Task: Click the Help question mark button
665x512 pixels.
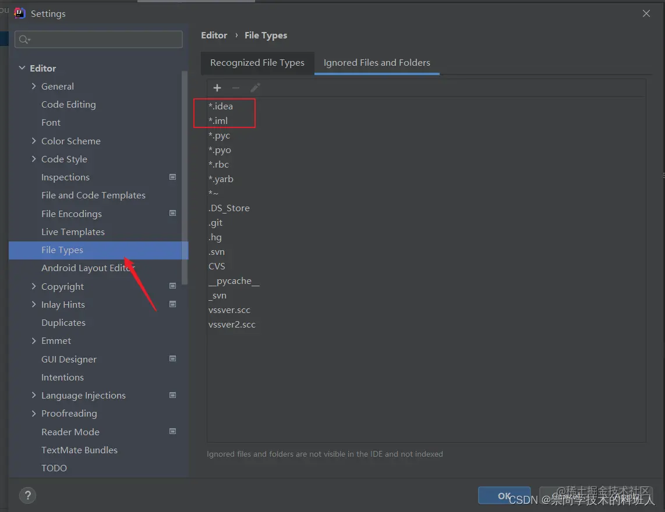Action: point(27,495)
